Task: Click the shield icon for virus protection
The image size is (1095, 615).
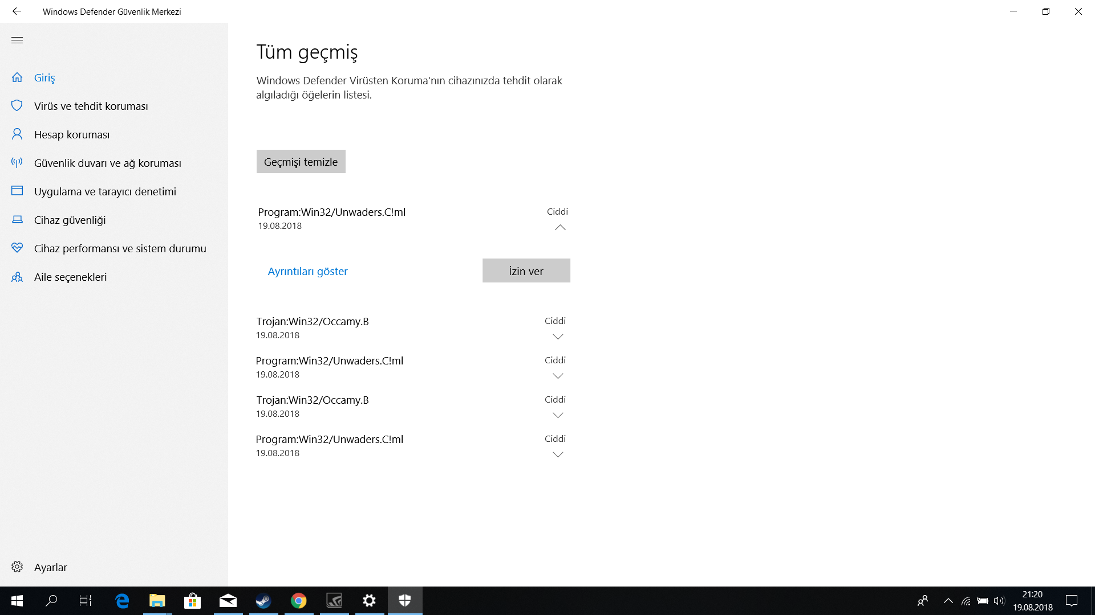Action: click(17, 106)
